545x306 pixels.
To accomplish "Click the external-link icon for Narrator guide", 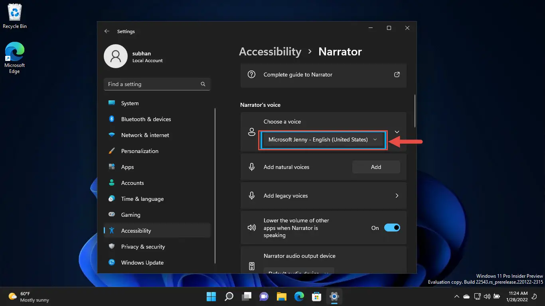I will [x=397, y=75].
